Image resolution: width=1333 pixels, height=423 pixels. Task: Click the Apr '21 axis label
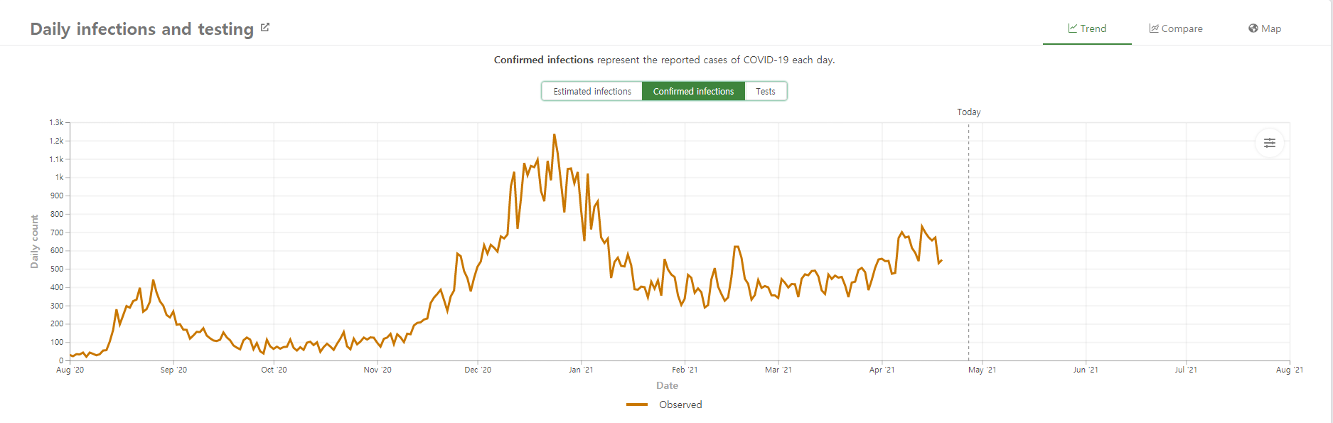(x=882, y=370)
